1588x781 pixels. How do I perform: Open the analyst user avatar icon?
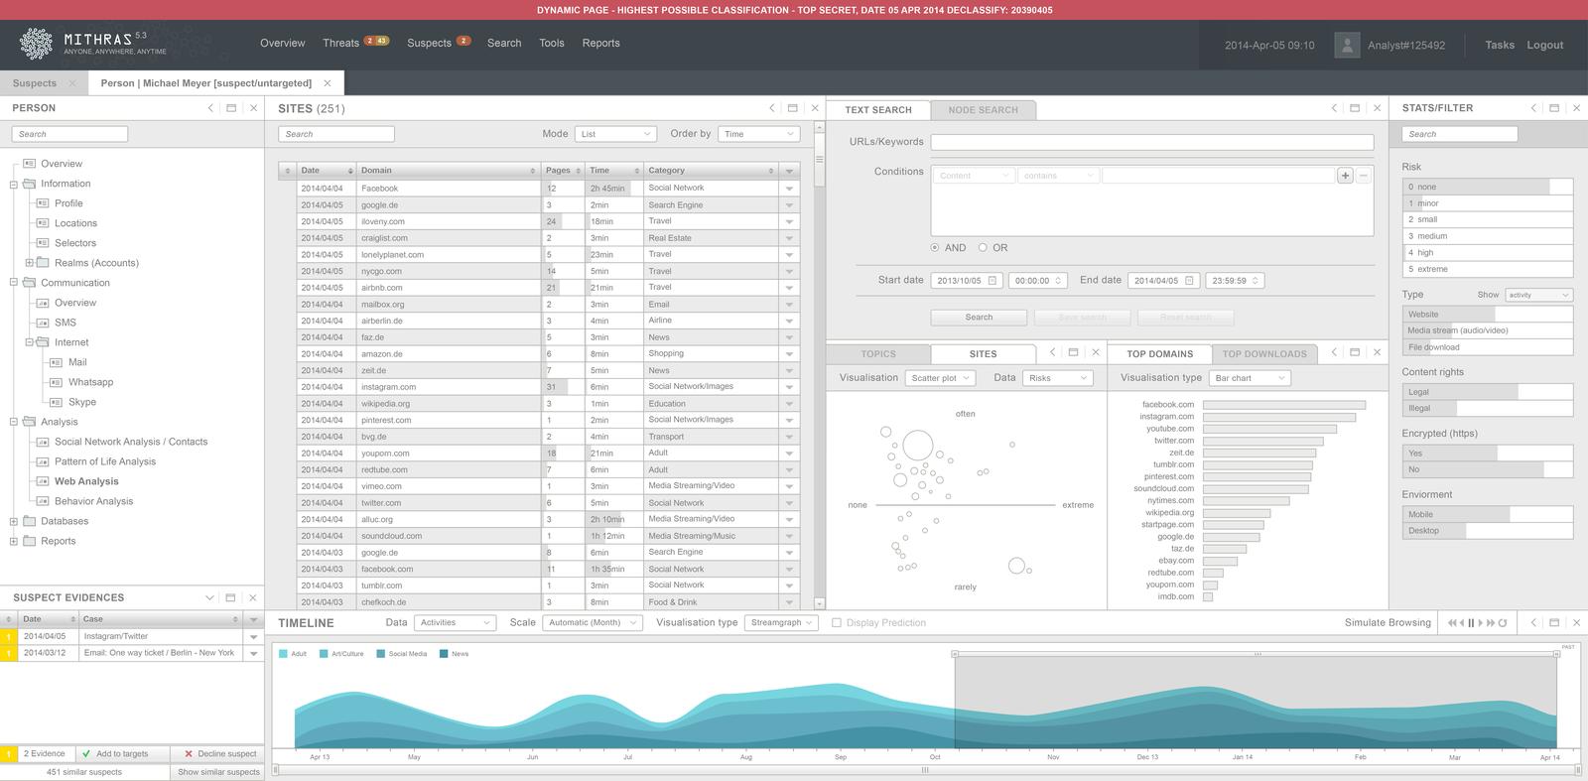pos(1347,45)
